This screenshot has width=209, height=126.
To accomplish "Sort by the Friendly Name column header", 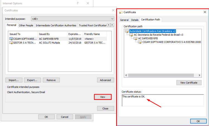I will [x=95, y=34].
